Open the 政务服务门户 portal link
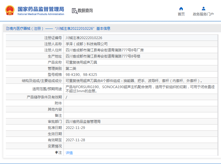The width and height of the screenshot is (221, 164). (203, 14)
